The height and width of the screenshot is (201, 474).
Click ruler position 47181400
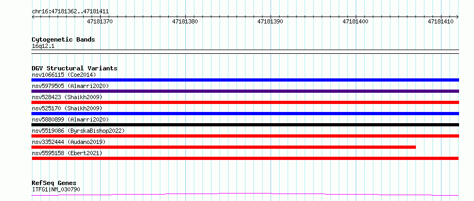pyautogui.click(x=356, y=21)
